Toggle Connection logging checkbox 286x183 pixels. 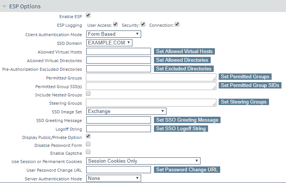tap(177, 24)
